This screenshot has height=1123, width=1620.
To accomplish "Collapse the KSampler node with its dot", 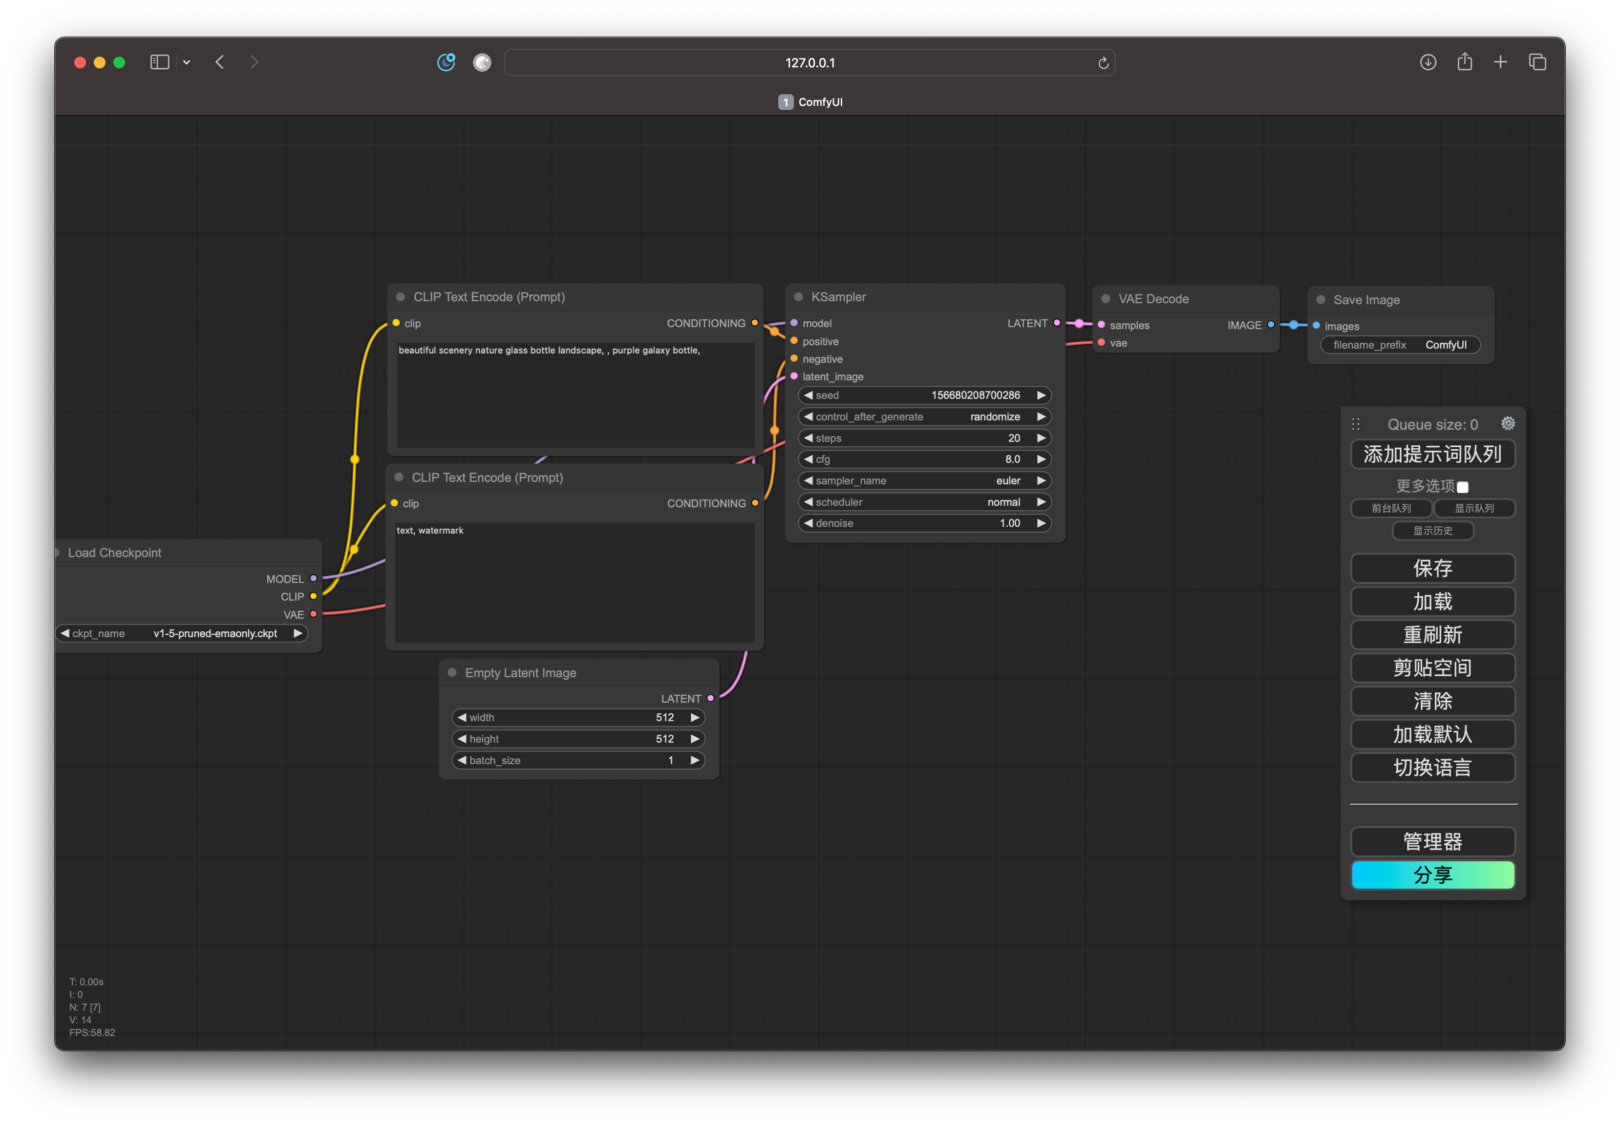I will click(x=798, y=297).
